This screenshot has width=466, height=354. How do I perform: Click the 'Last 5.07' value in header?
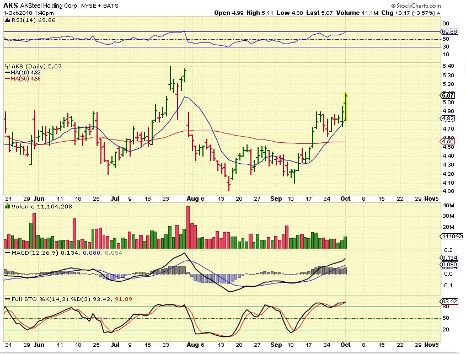[x=319, y=13]
